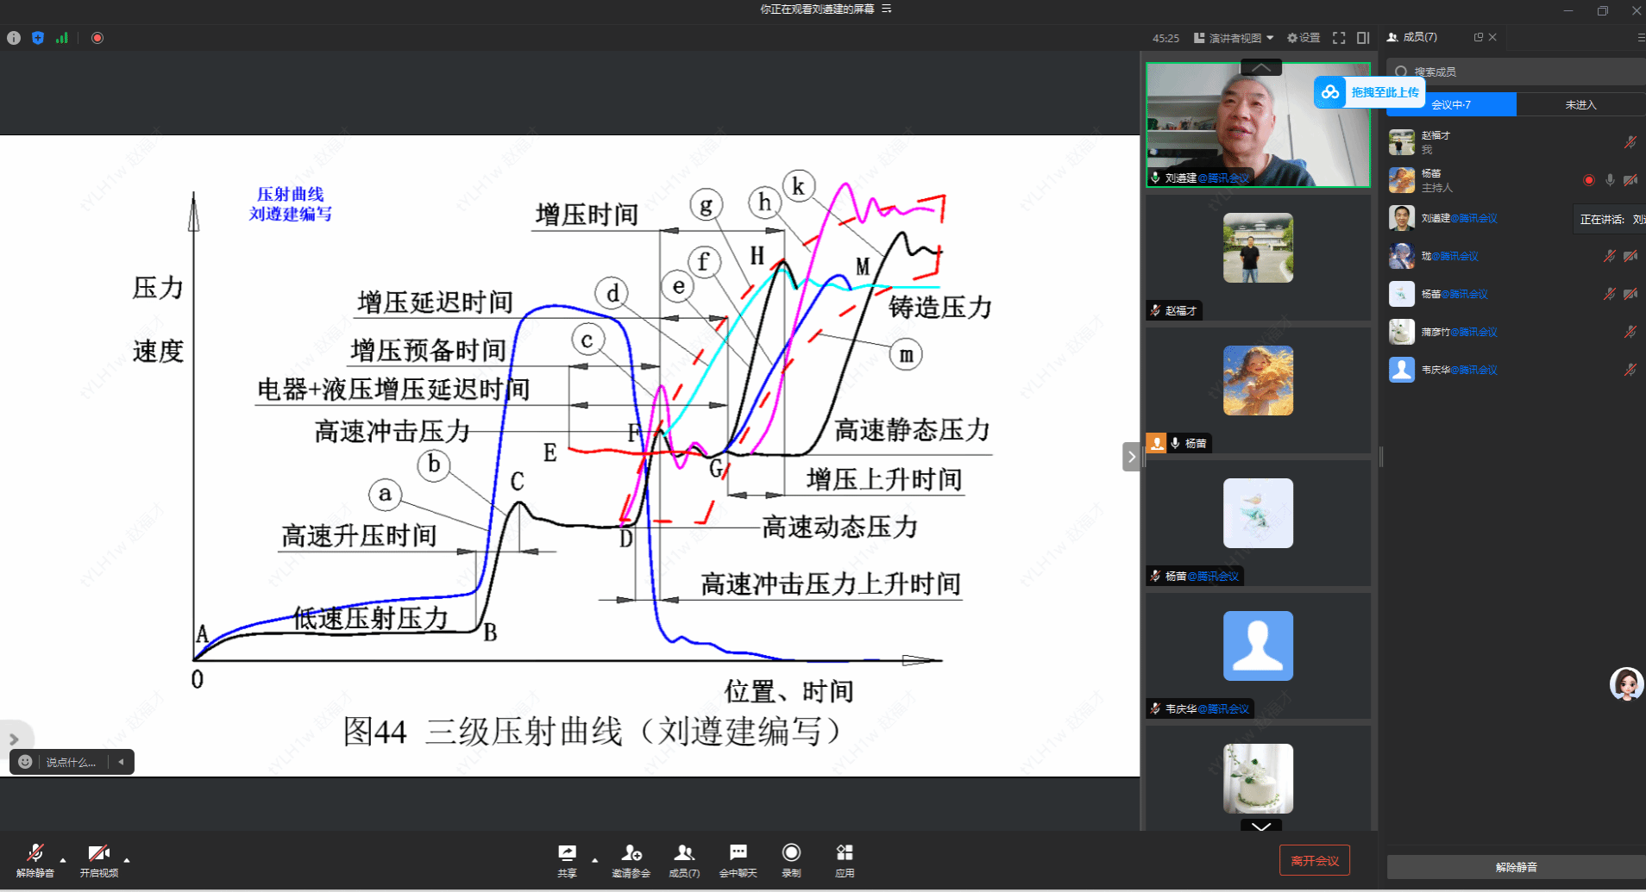
Task: Open the Invite participants icon
Action: click(x=631, y=854)
